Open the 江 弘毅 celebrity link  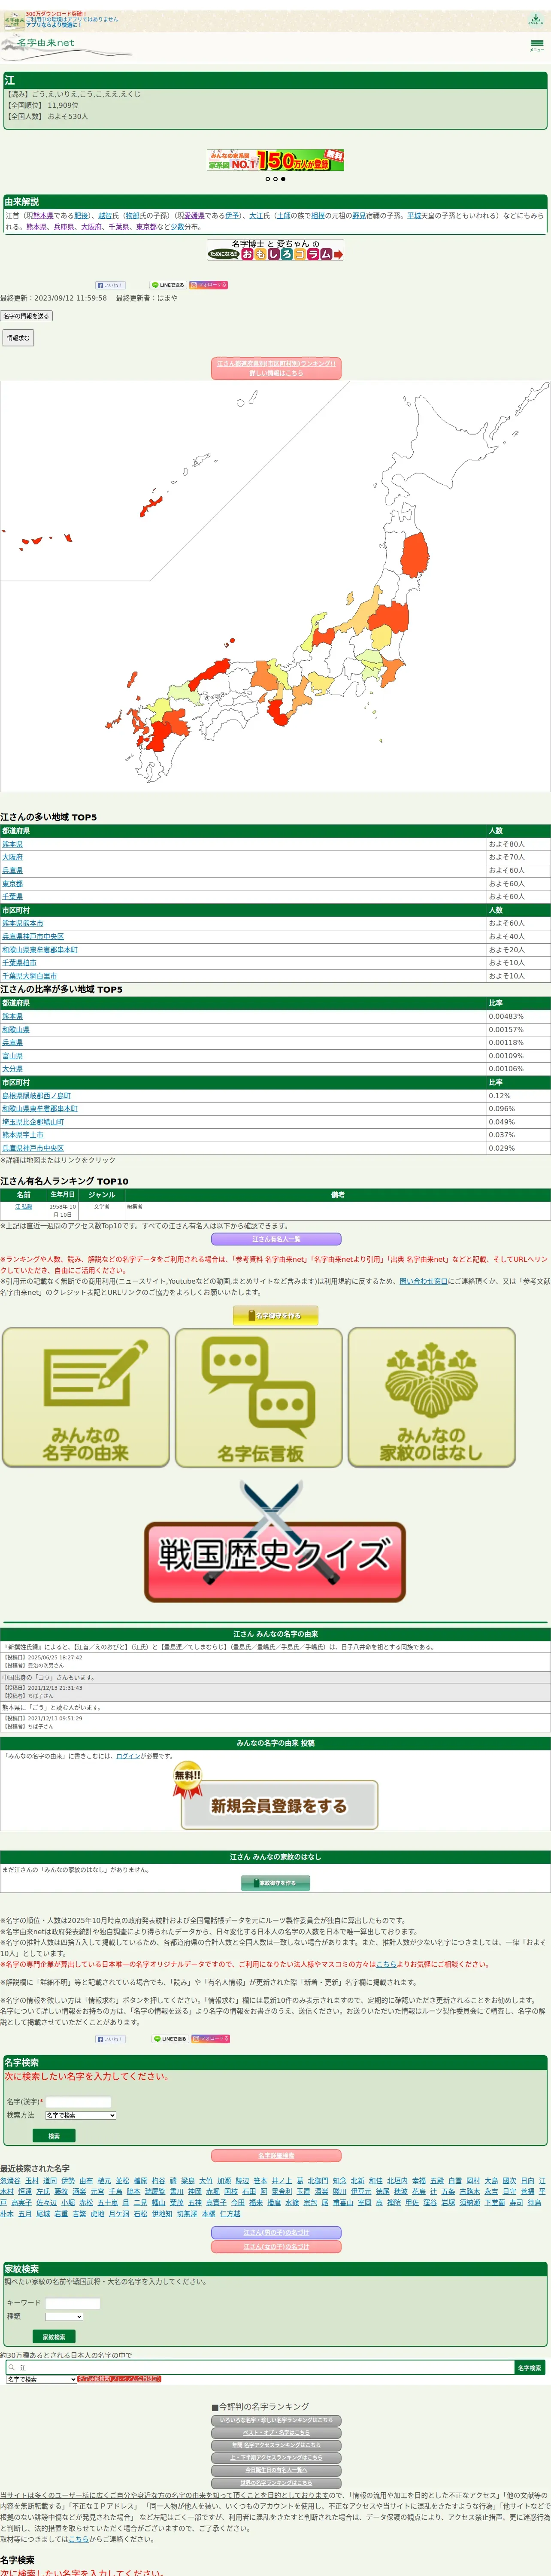pyautogui.click(x=23, y=1207)
